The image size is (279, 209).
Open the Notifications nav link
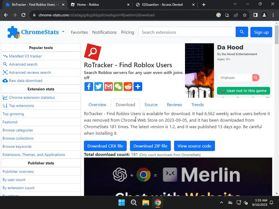[x=104, y=32]
